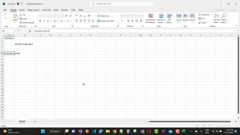The image size is (240, 135).
Task: Add a new sheet with the plus button
Action: click(35, 121)
